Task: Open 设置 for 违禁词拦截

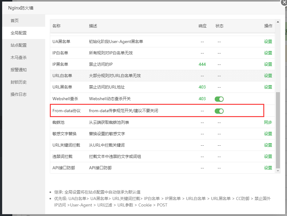Action: (x=268, y=157)
